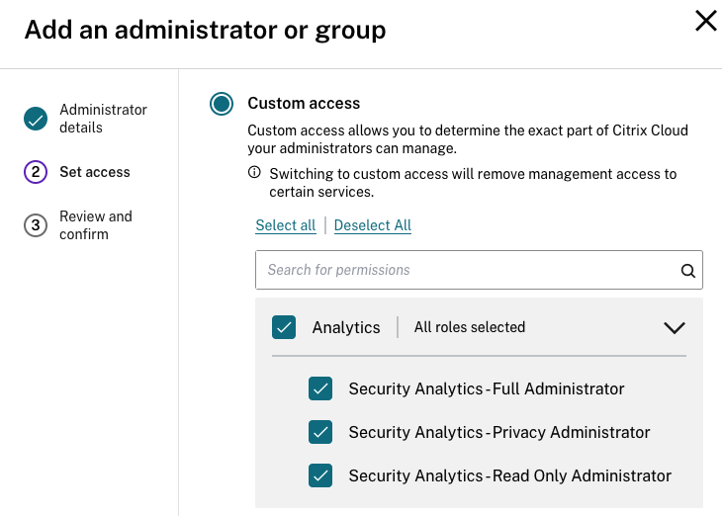
Task: Click the All roles selected status text
Action: click(470, 327)
